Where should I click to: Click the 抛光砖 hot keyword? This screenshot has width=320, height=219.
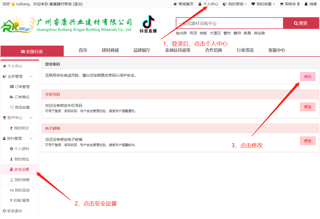tap(181, 33)
